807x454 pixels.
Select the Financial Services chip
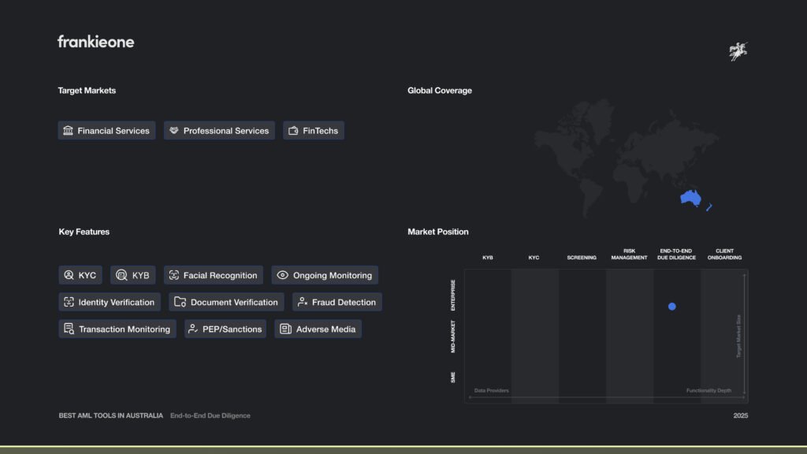pyautogui.click(x=106, y=131)
